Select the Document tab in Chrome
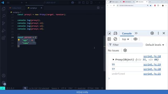 [x=142, y=2]
